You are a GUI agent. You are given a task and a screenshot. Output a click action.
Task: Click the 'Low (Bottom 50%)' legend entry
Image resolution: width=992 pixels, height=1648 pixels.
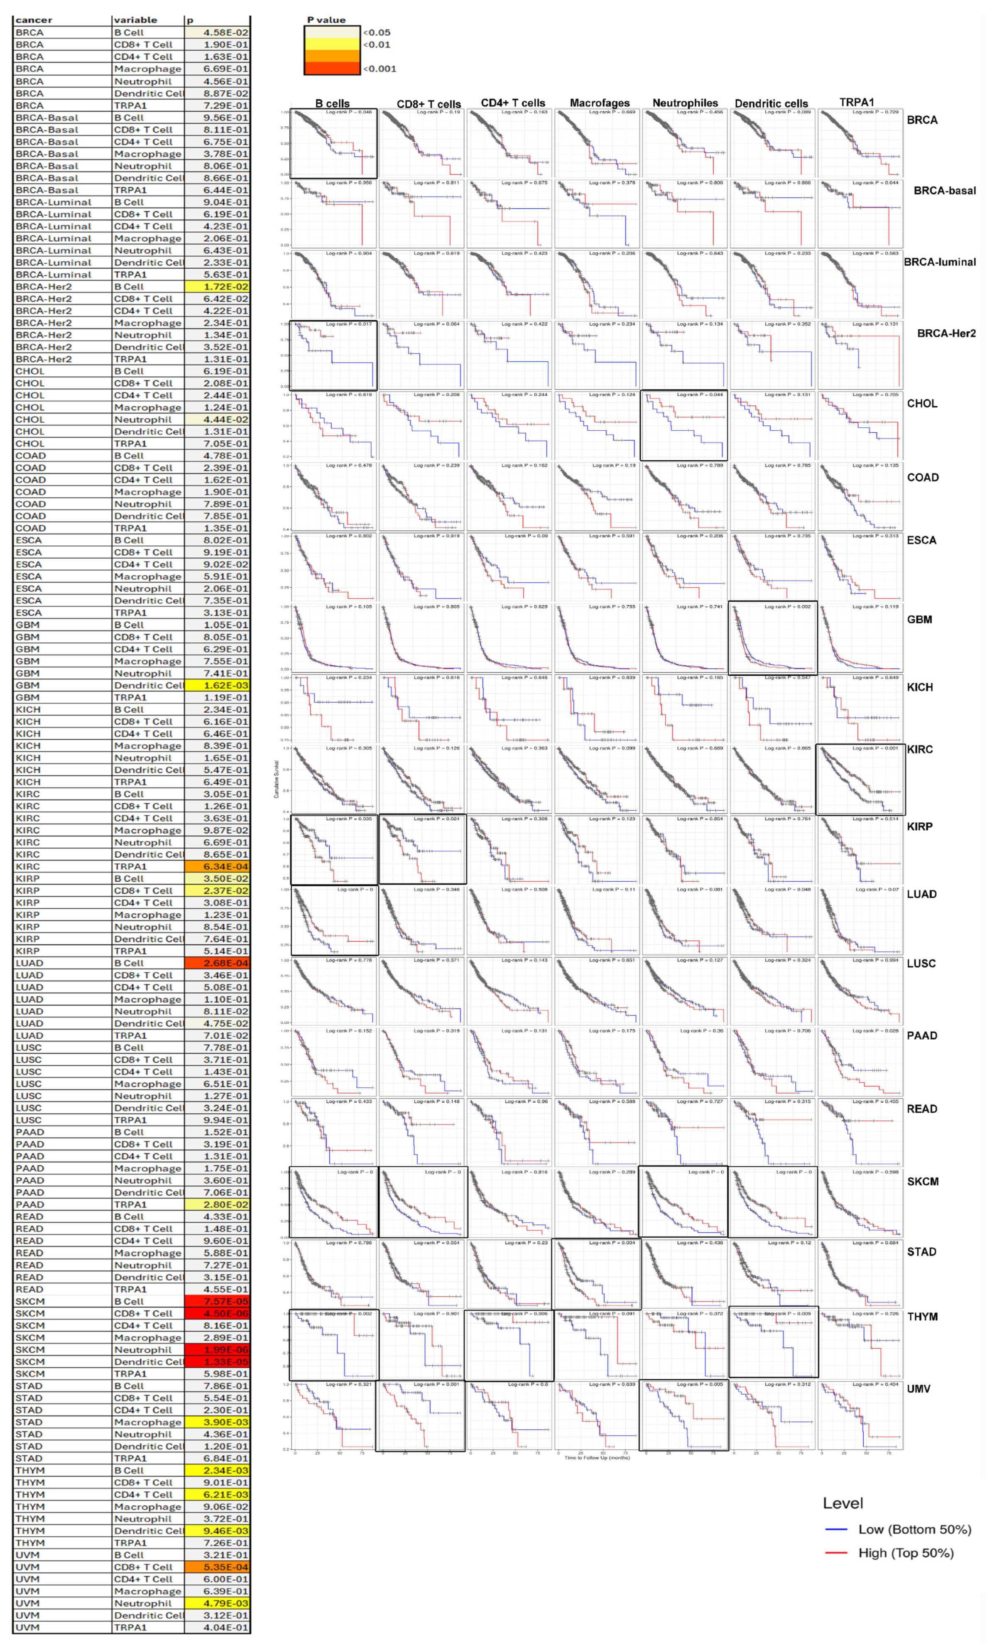point(899,1530)
